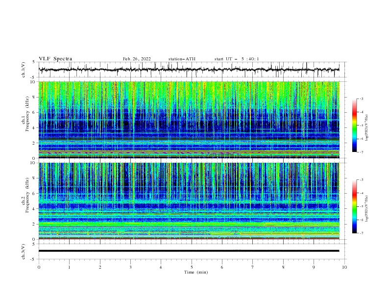388x300 pixels.
Task: Click the ch.1 colorbar 'log(PSD)(V²/Hz)' label
Action: point(367,128)
